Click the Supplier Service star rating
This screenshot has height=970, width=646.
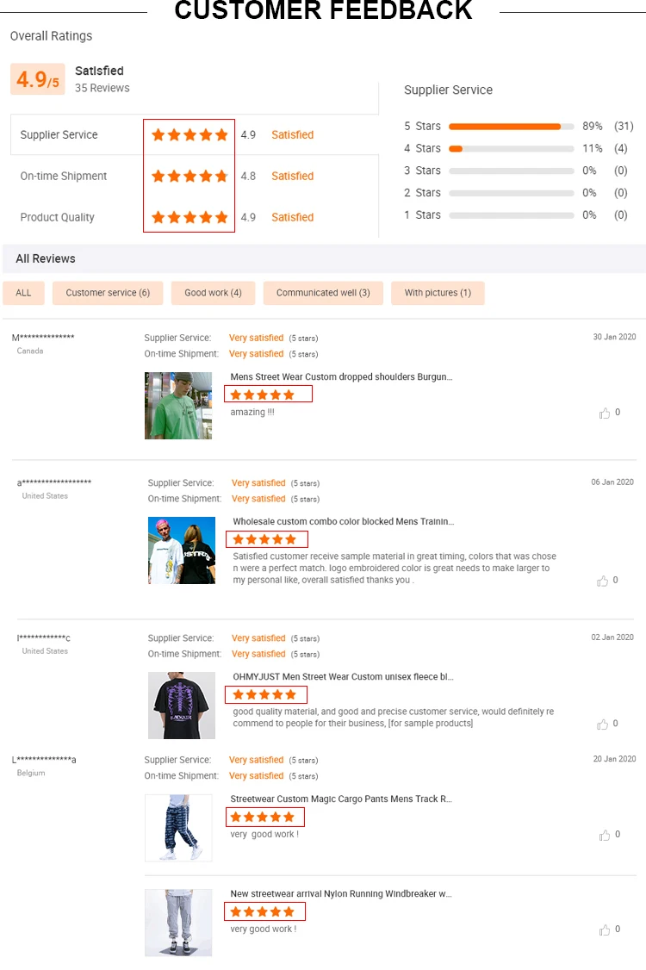click(189, 135)
